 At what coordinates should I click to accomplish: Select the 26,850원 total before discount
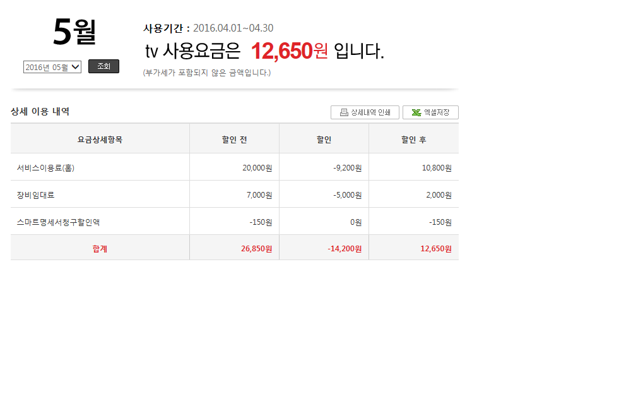click(x=256, y=249)
